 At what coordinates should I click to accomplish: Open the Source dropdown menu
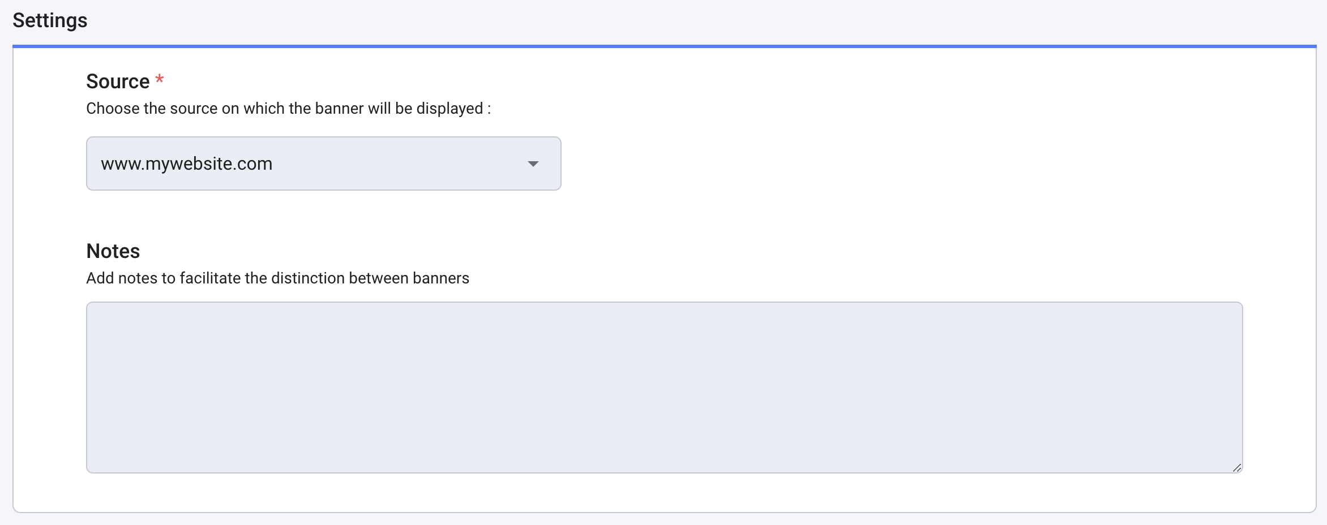[323, 163]
